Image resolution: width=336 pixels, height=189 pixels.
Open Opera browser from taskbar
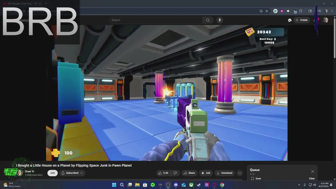click(x=214, y=185)
